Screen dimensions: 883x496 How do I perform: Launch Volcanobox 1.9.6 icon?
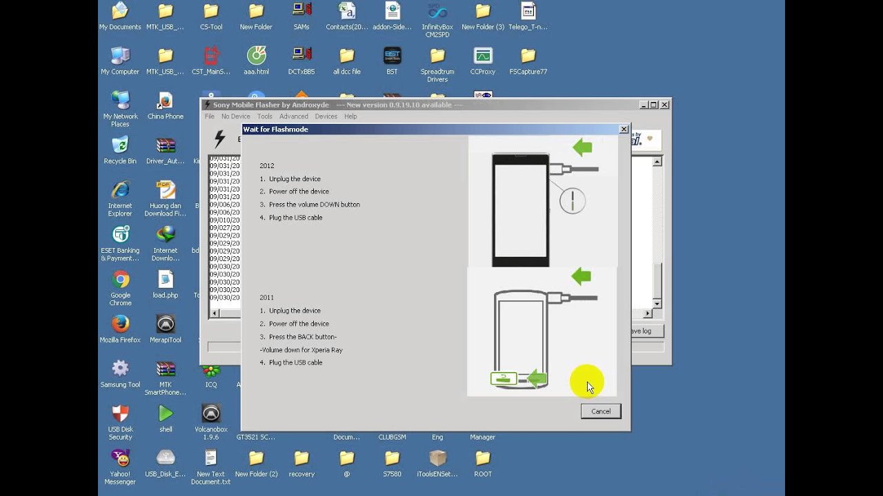[210, 423]
